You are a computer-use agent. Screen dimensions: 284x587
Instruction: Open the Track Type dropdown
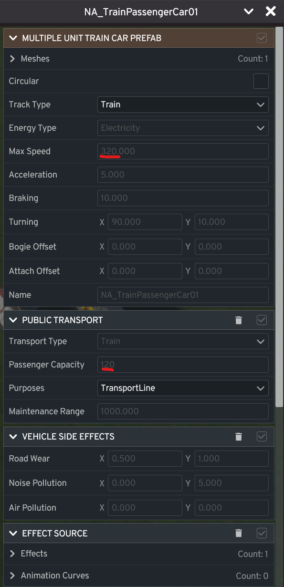click(183, 104)
